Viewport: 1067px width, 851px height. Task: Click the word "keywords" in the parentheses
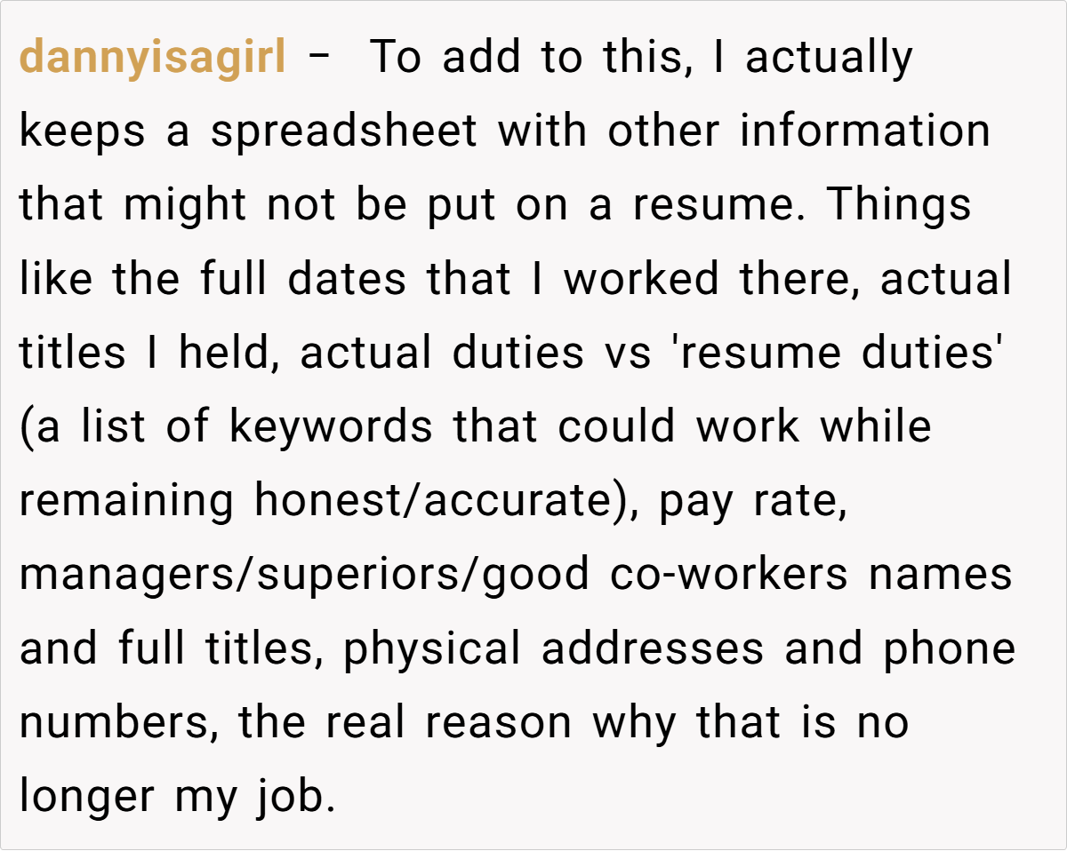(x=331, y=426)
